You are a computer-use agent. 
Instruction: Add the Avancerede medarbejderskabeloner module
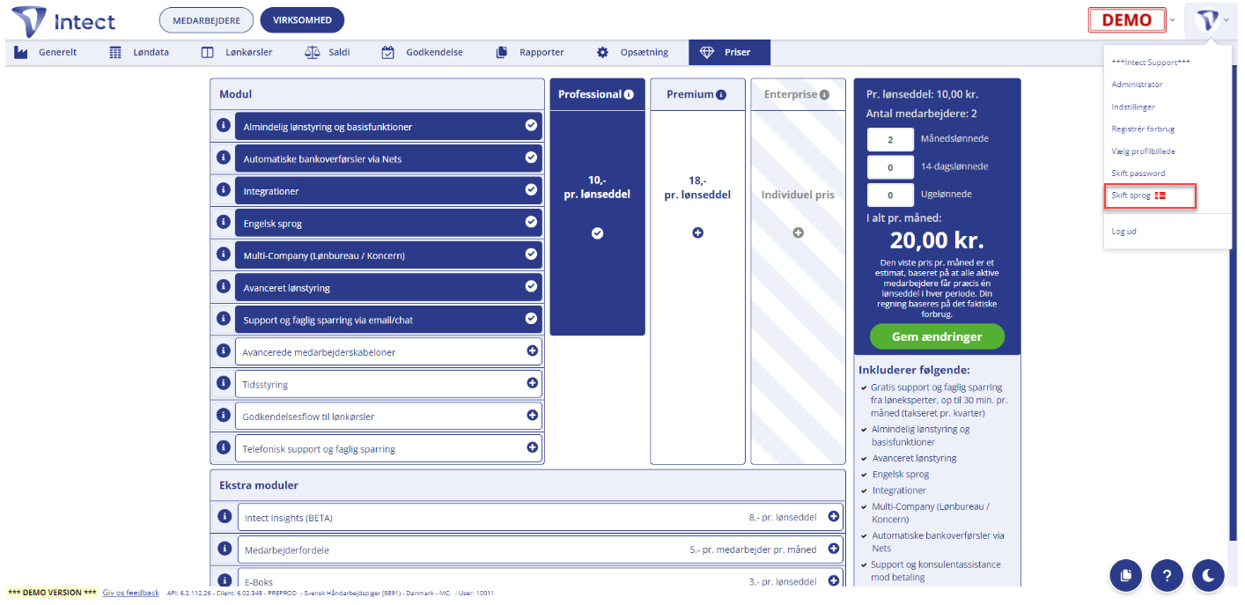pos(532,350)
